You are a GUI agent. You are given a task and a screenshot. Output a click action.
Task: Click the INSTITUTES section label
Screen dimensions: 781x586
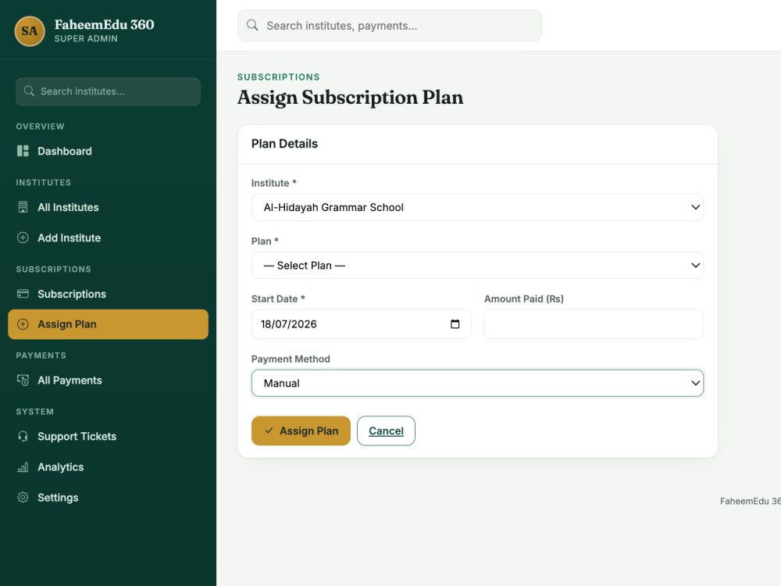pos(43,182)
